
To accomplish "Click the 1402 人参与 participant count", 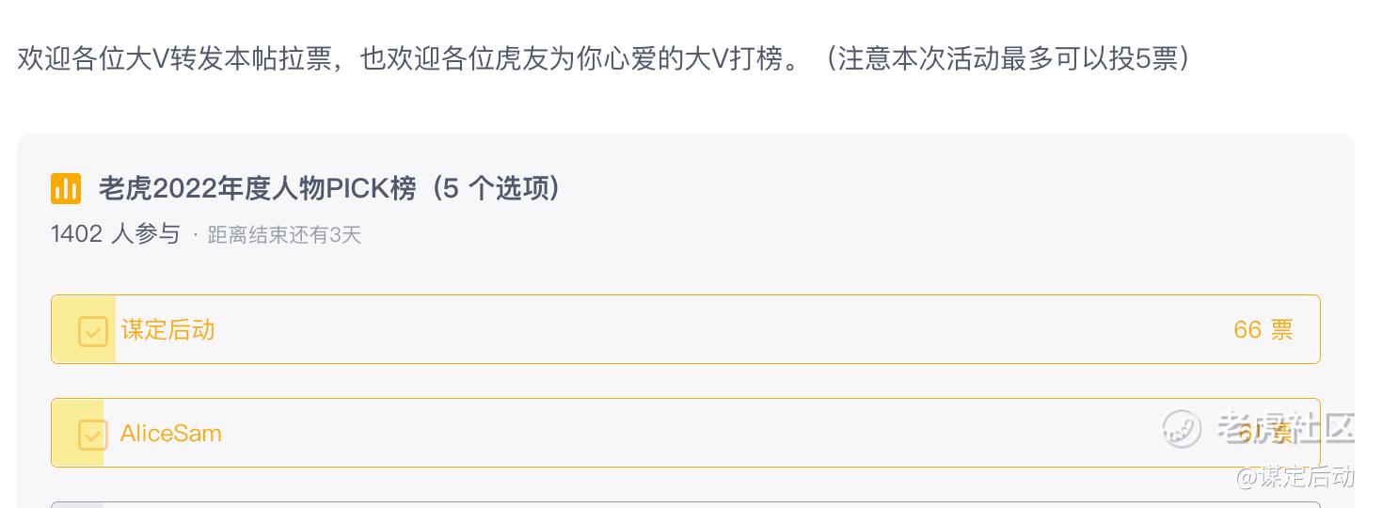I will coord(115,234).
